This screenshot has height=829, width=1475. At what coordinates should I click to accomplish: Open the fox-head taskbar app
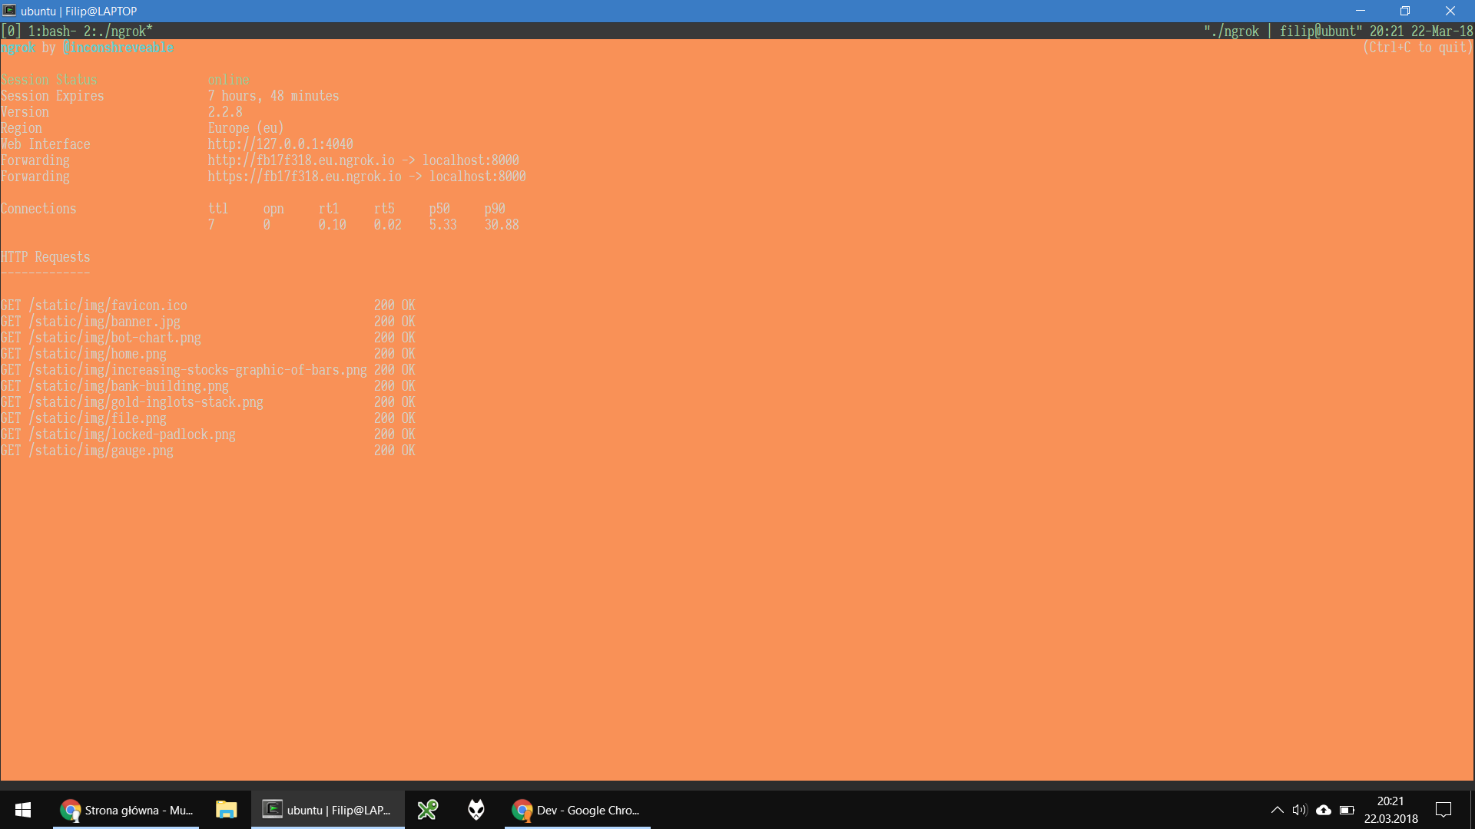coord(476,810)
